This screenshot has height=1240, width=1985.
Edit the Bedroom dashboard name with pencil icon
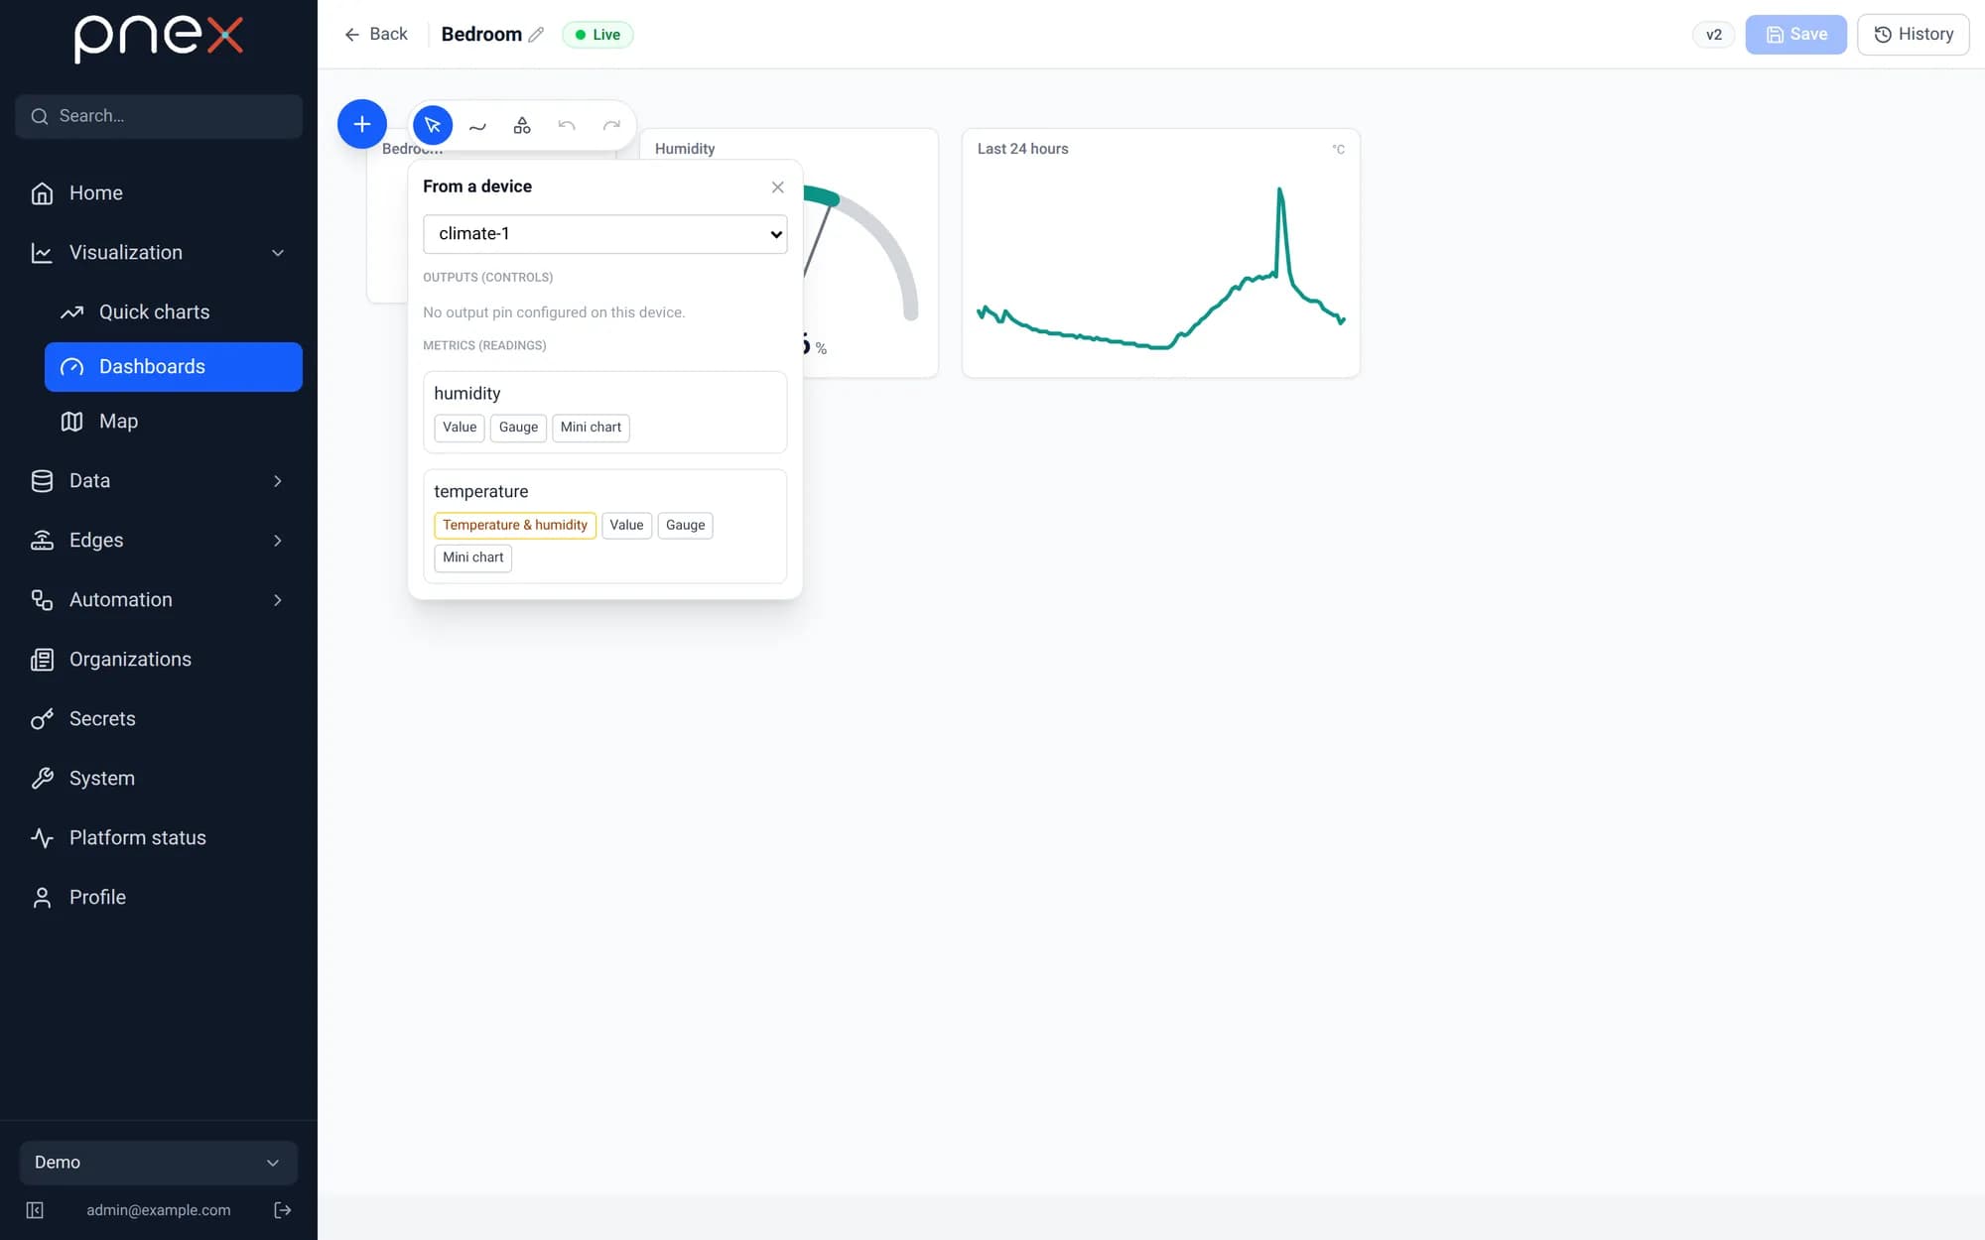pos(536,35)
